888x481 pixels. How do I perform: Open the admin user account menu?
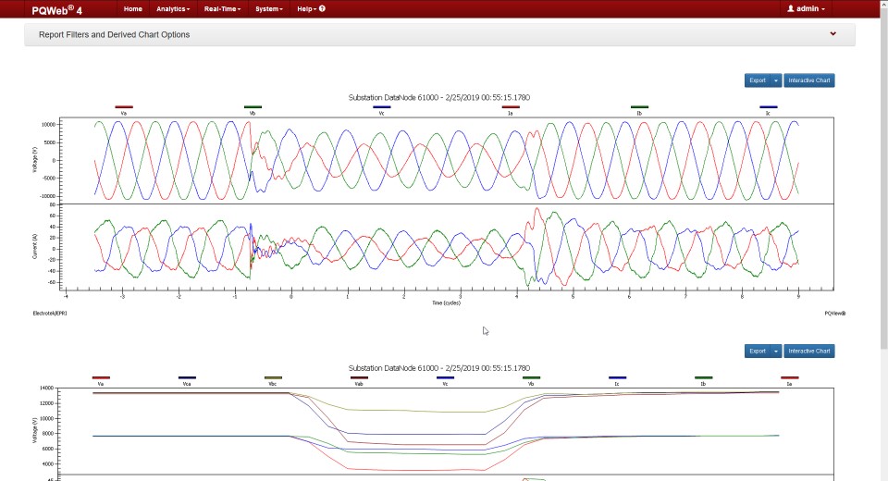click(x=806, y=9)
